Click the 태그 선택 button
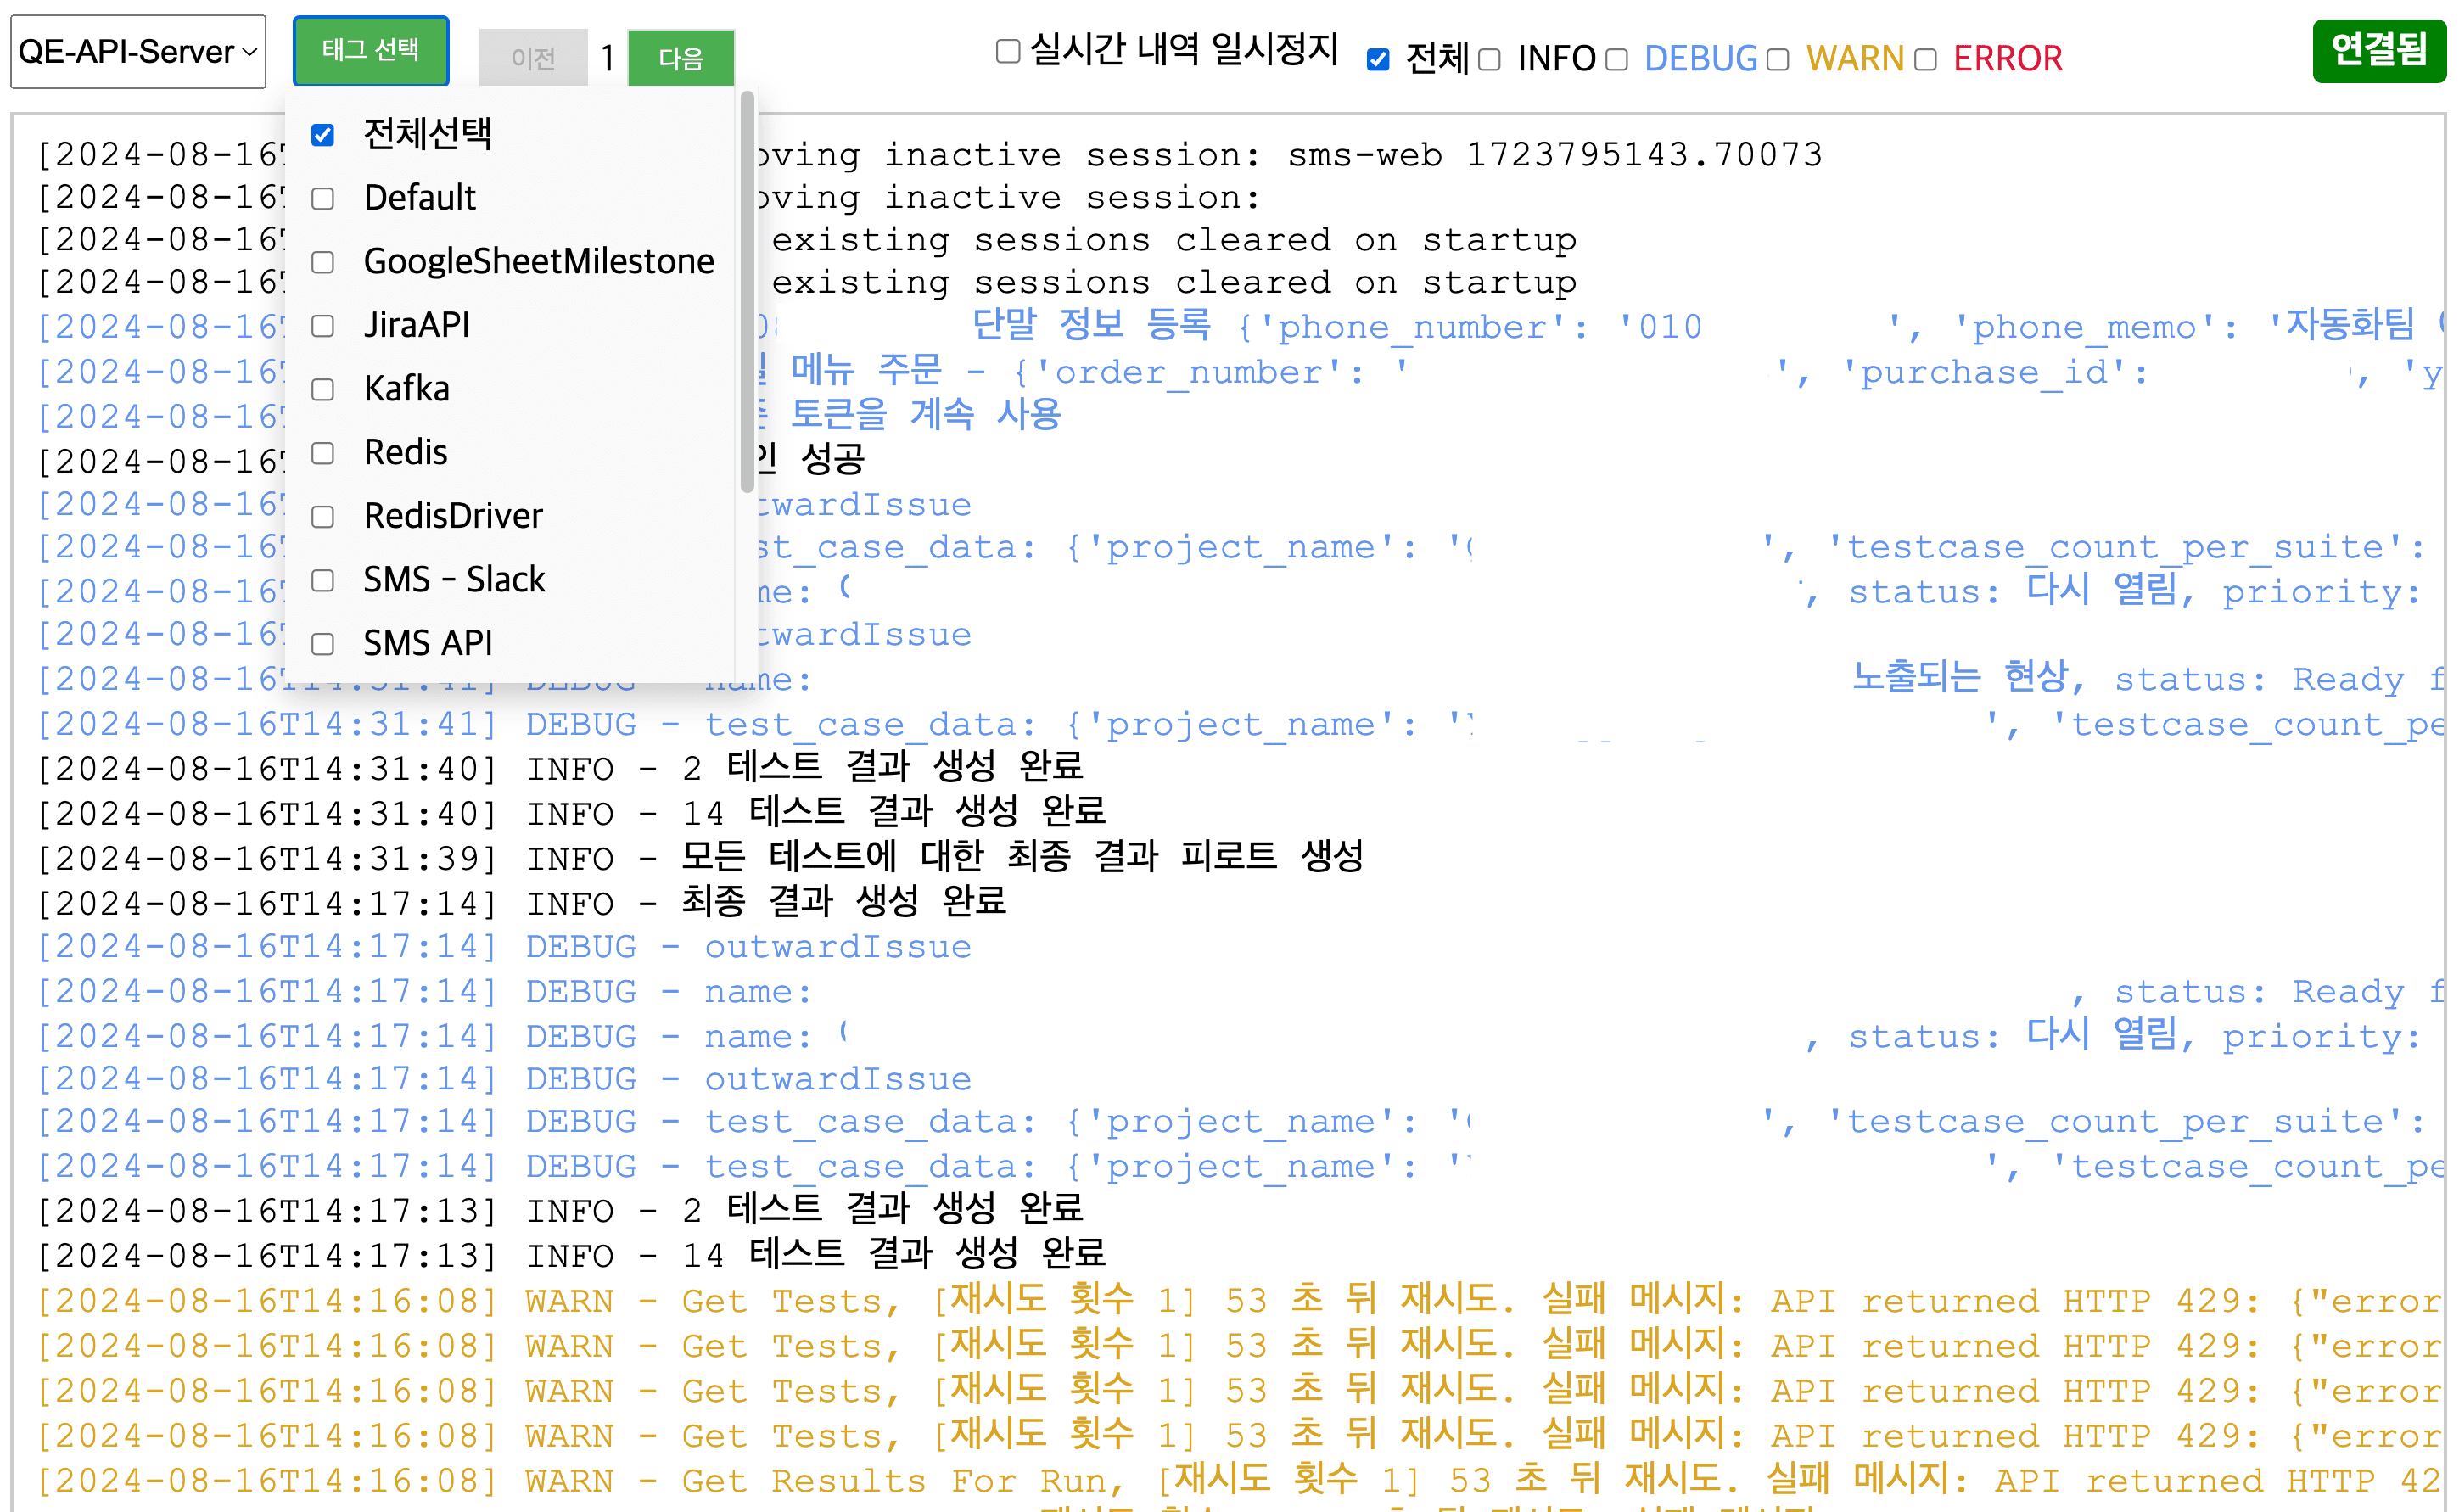Image resolution: width=2459 pixels, height=1512 pixels. click(x=371, y=51)
